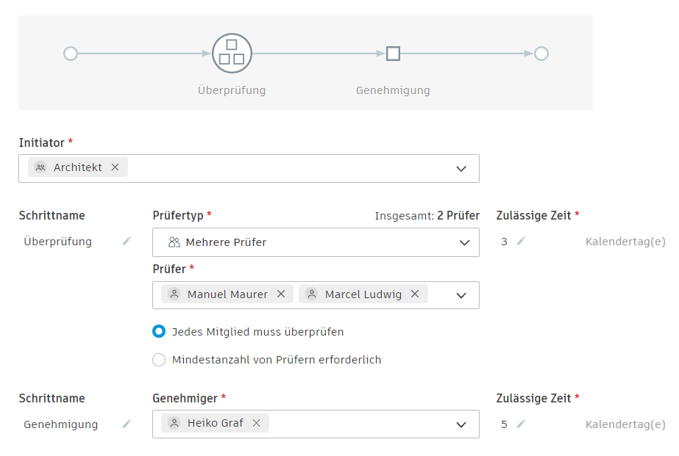The image size is (679, 456).
Task: Select the Überprüfung step node in the workflow diagram
Action: [x=232, y=54]
